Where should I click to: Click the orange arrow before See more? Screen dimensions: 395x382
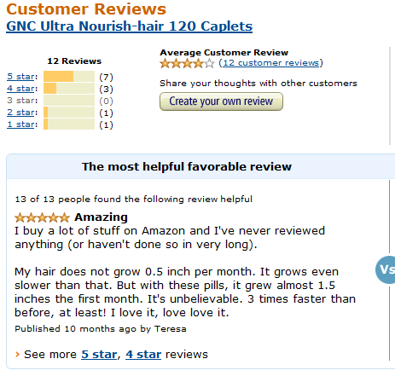(x=17, y=354)
